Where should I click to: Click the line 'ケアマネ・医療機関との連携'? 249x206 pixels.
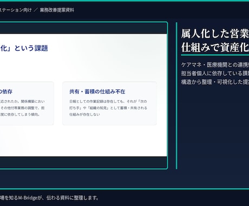click(215, 65)
